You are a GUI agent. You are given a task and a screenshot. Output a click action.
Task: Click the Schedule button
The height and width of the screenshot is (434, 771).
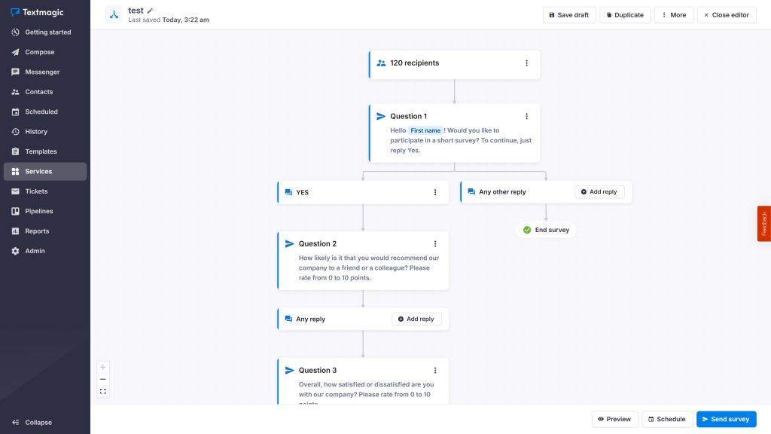click(x=667, y=419)
